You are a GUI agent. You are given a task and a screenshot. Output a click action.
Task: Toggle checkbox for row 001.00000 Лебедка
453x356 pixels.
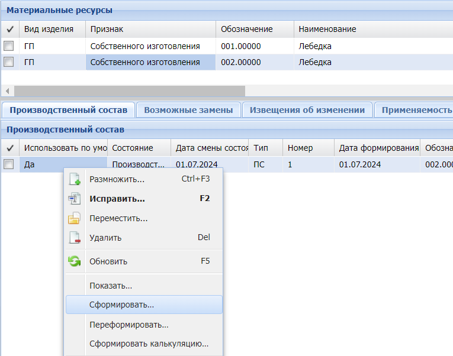click(9, 46)
